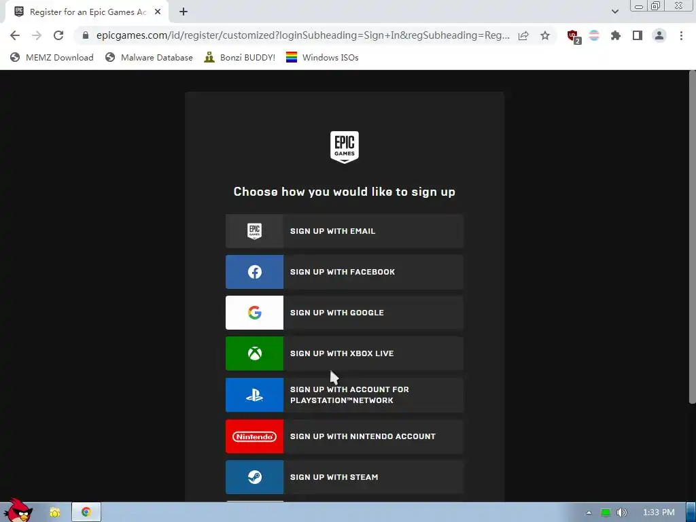Click the green tray icon

coord(606,512)
